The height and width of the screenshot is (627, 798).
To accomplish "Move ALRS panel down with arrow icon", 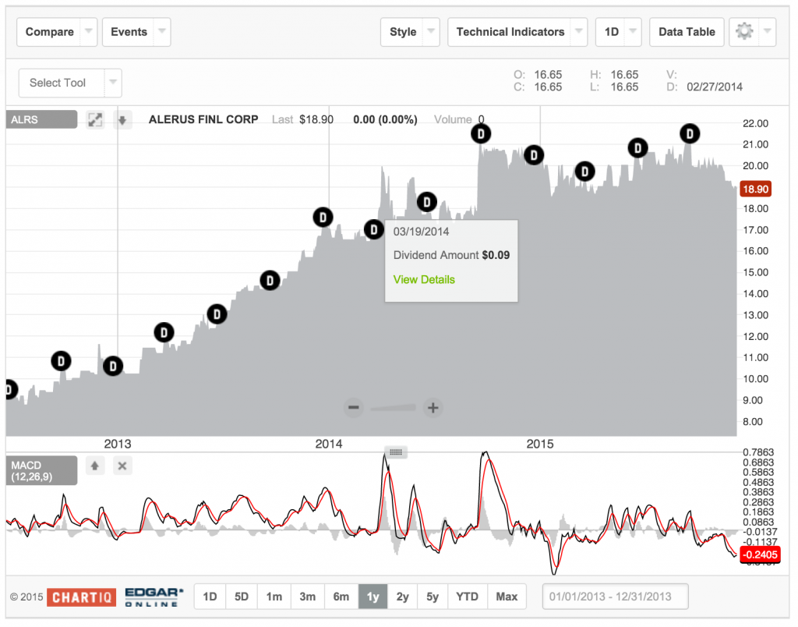I will 122,120.
